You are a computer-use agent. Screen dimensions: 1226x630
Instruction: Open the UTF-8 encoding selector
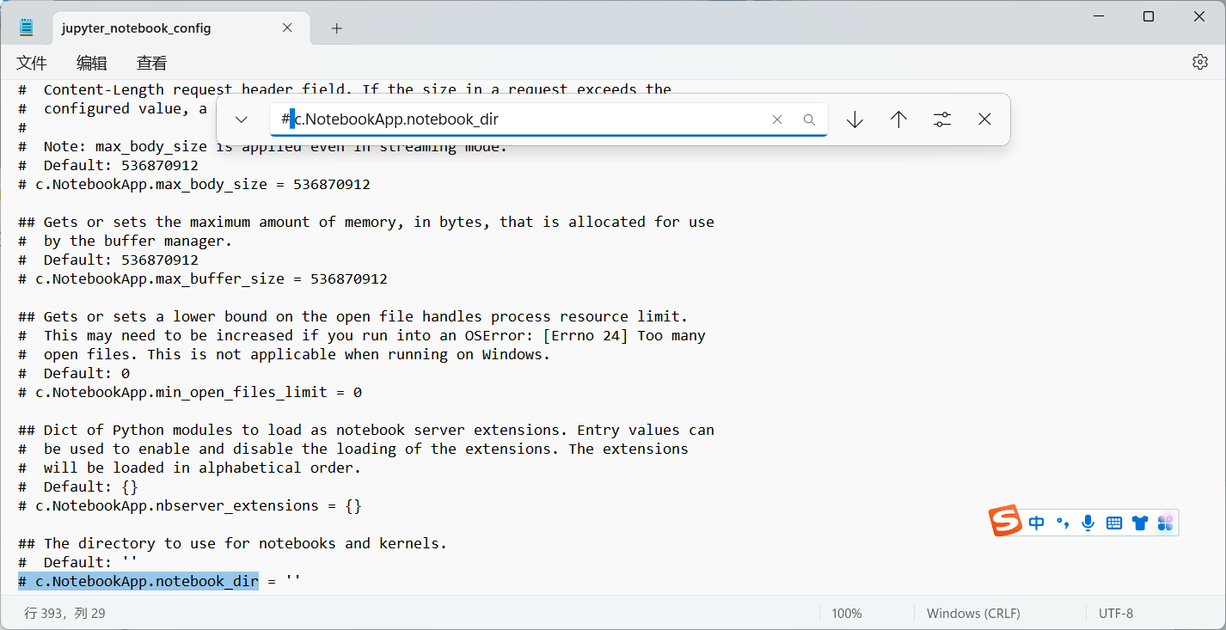pos(1115,613)
